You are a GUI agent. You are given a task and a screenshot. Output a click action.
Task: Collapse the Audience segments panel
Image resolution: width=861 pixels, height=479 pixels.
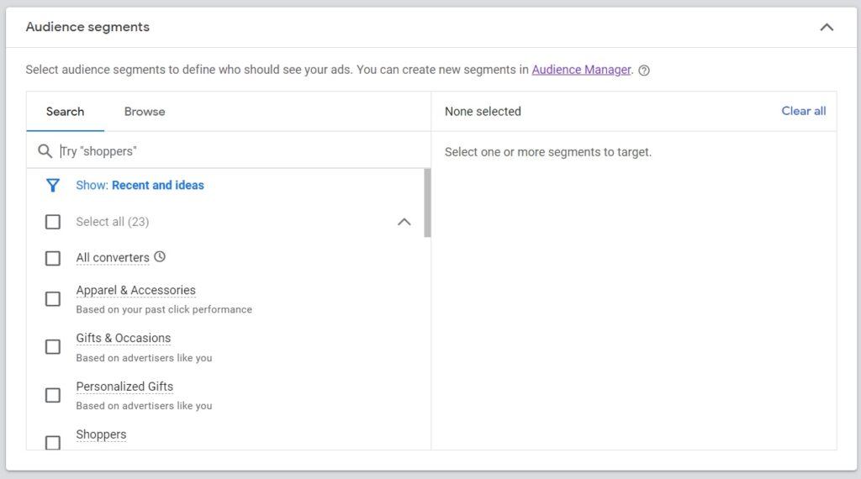click(x=827, y=27)
